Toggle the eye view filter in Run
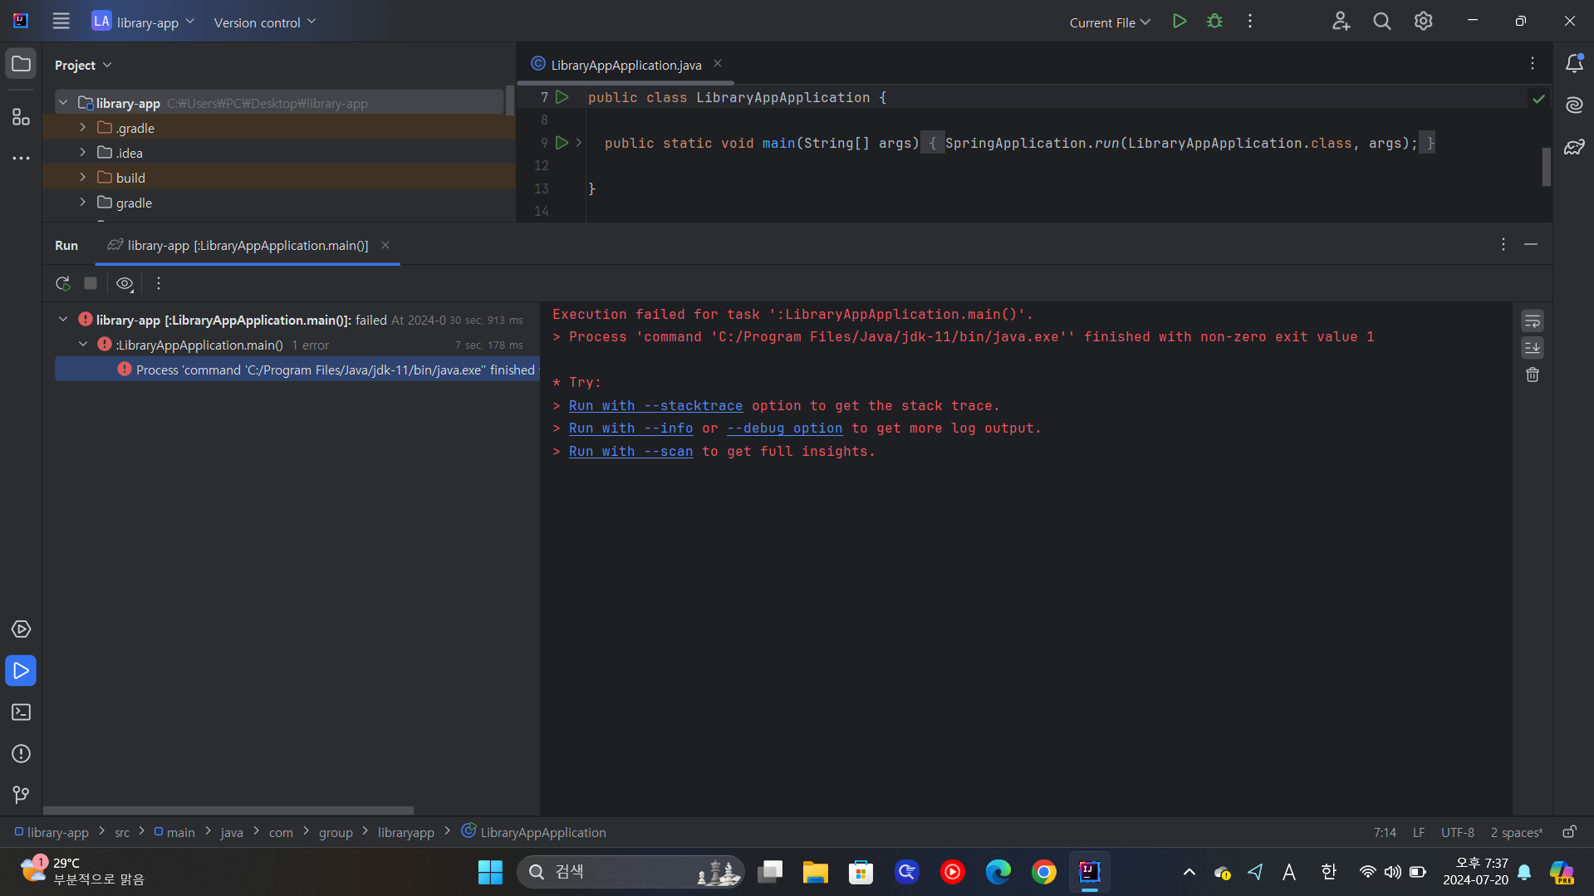Image resolution: width=1594 pixels, height=896 pixels. point(125,284)
